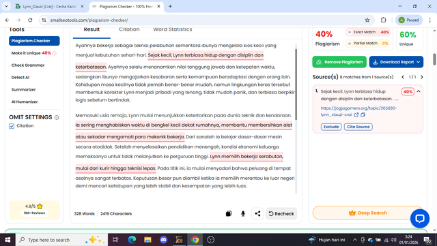Open volume control in system tray
Image resolution: width=437 pixels, height=246 pixels.
(393, 240)
